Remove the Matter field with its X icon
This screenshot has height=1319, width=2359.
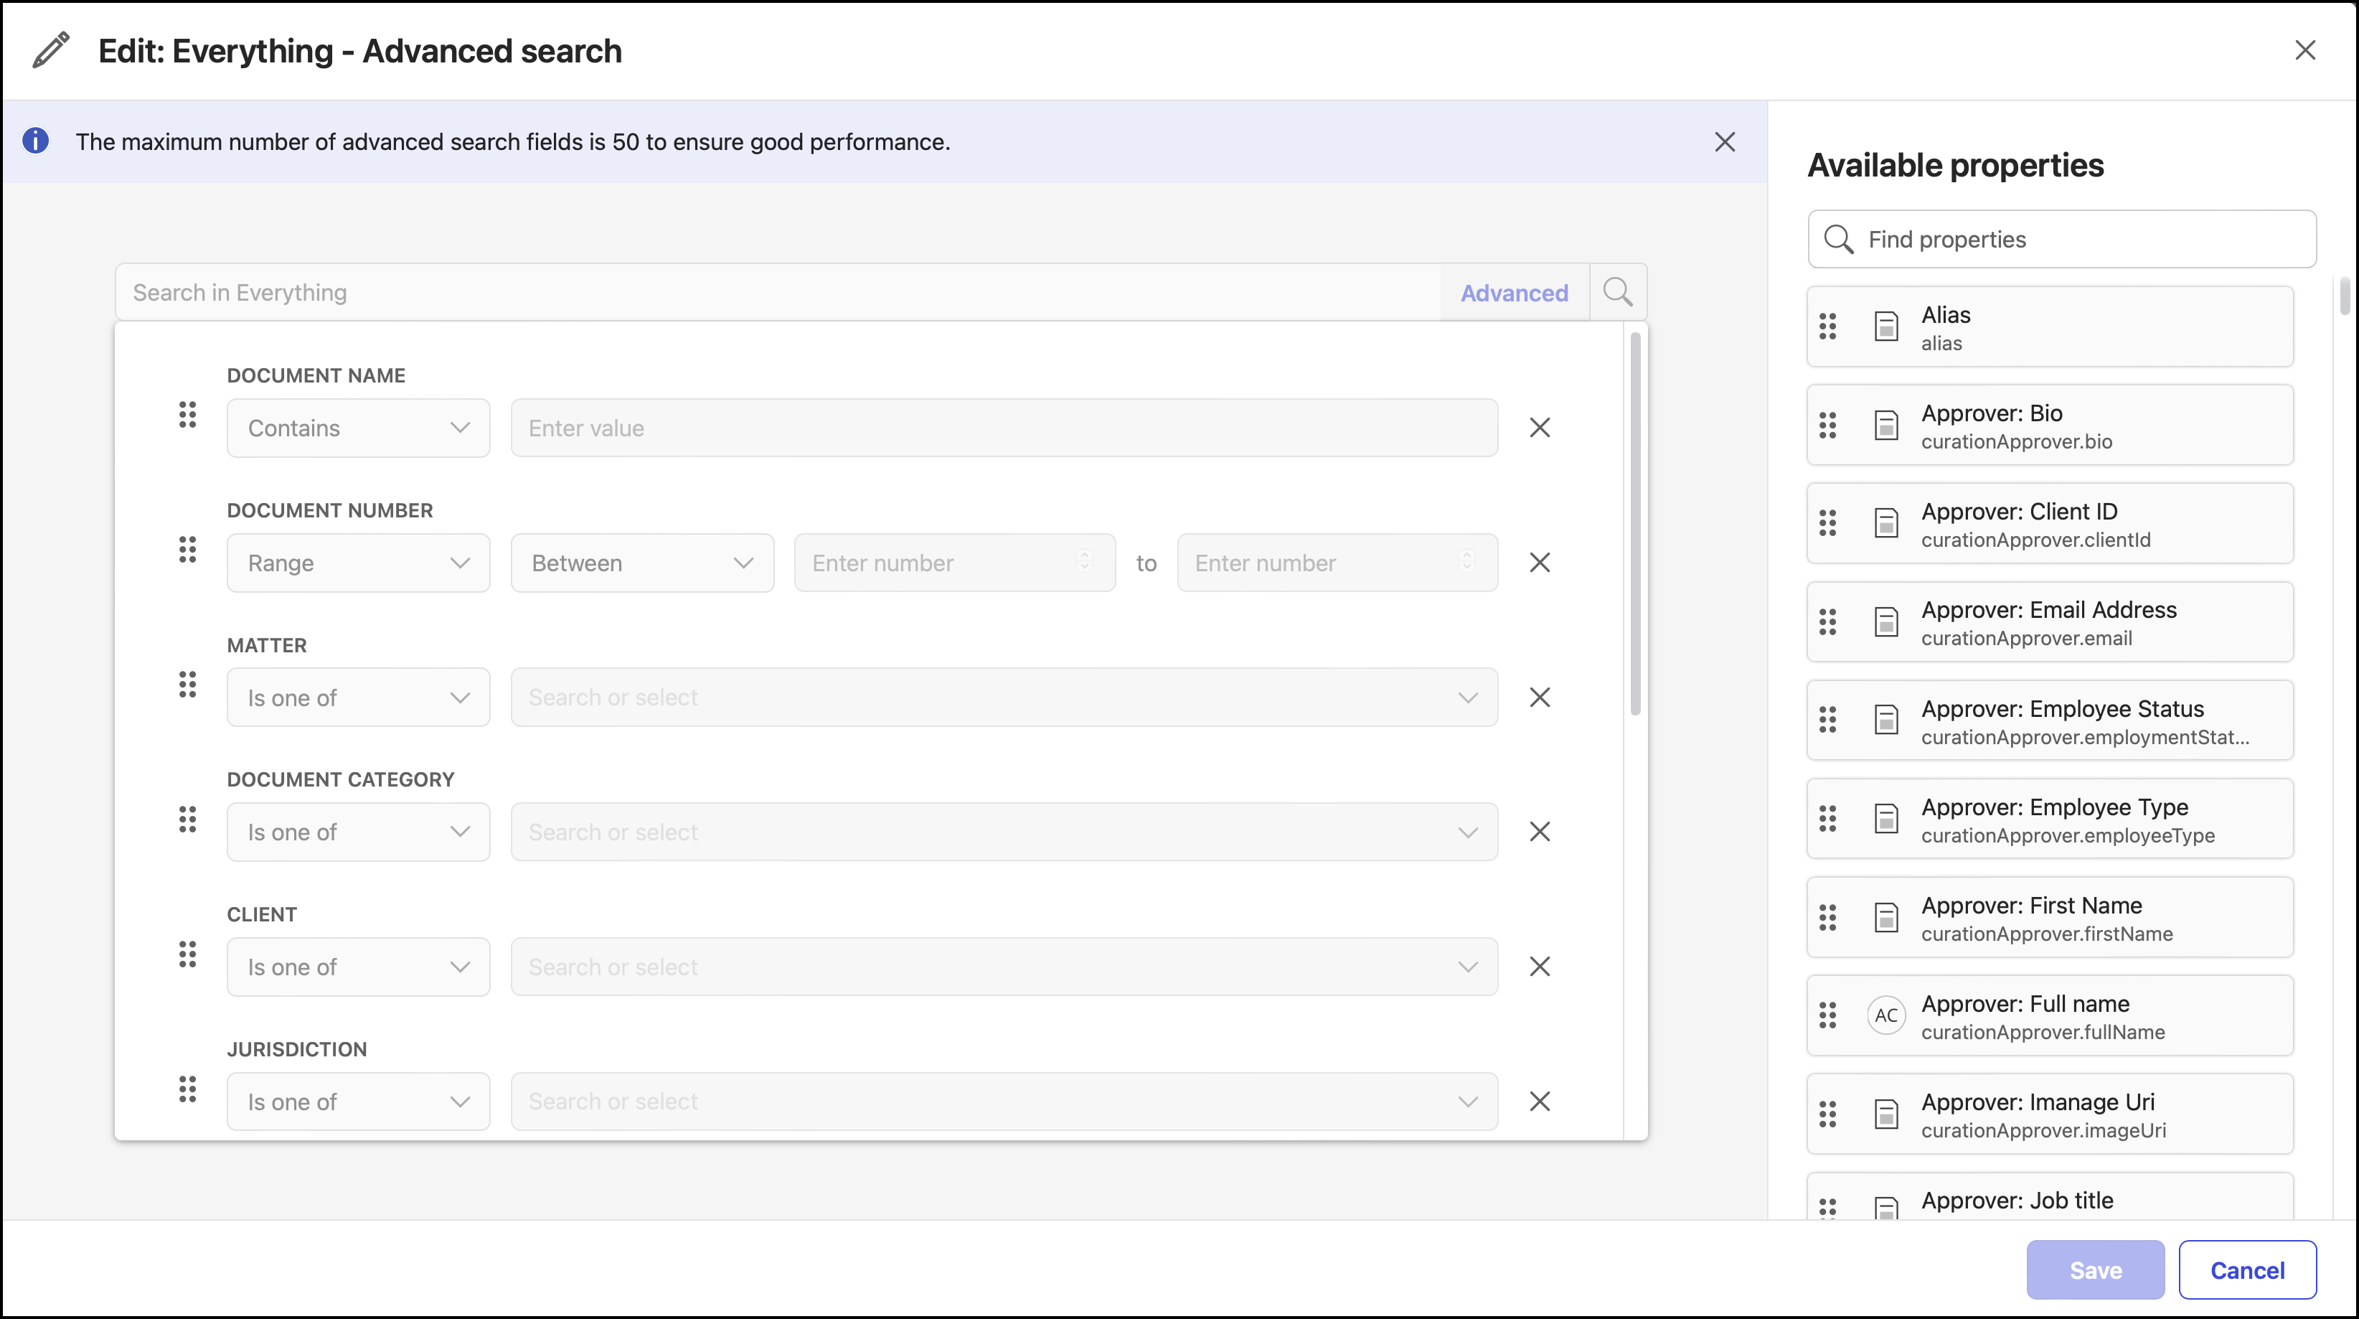(x=1540, y=698)
